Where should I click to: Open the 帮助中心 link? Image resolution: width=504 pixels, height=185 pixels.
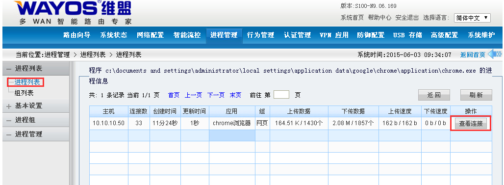[x=379, y=18]
